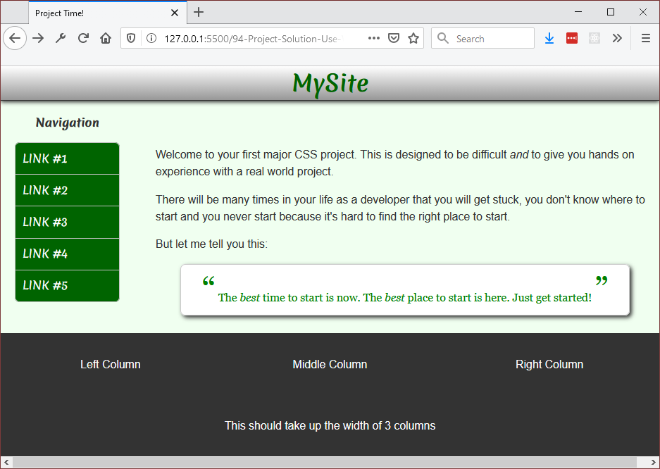
Task: Open LINK #4 in the sidebar
Action: pyautogui.click(x=67, y=254)
